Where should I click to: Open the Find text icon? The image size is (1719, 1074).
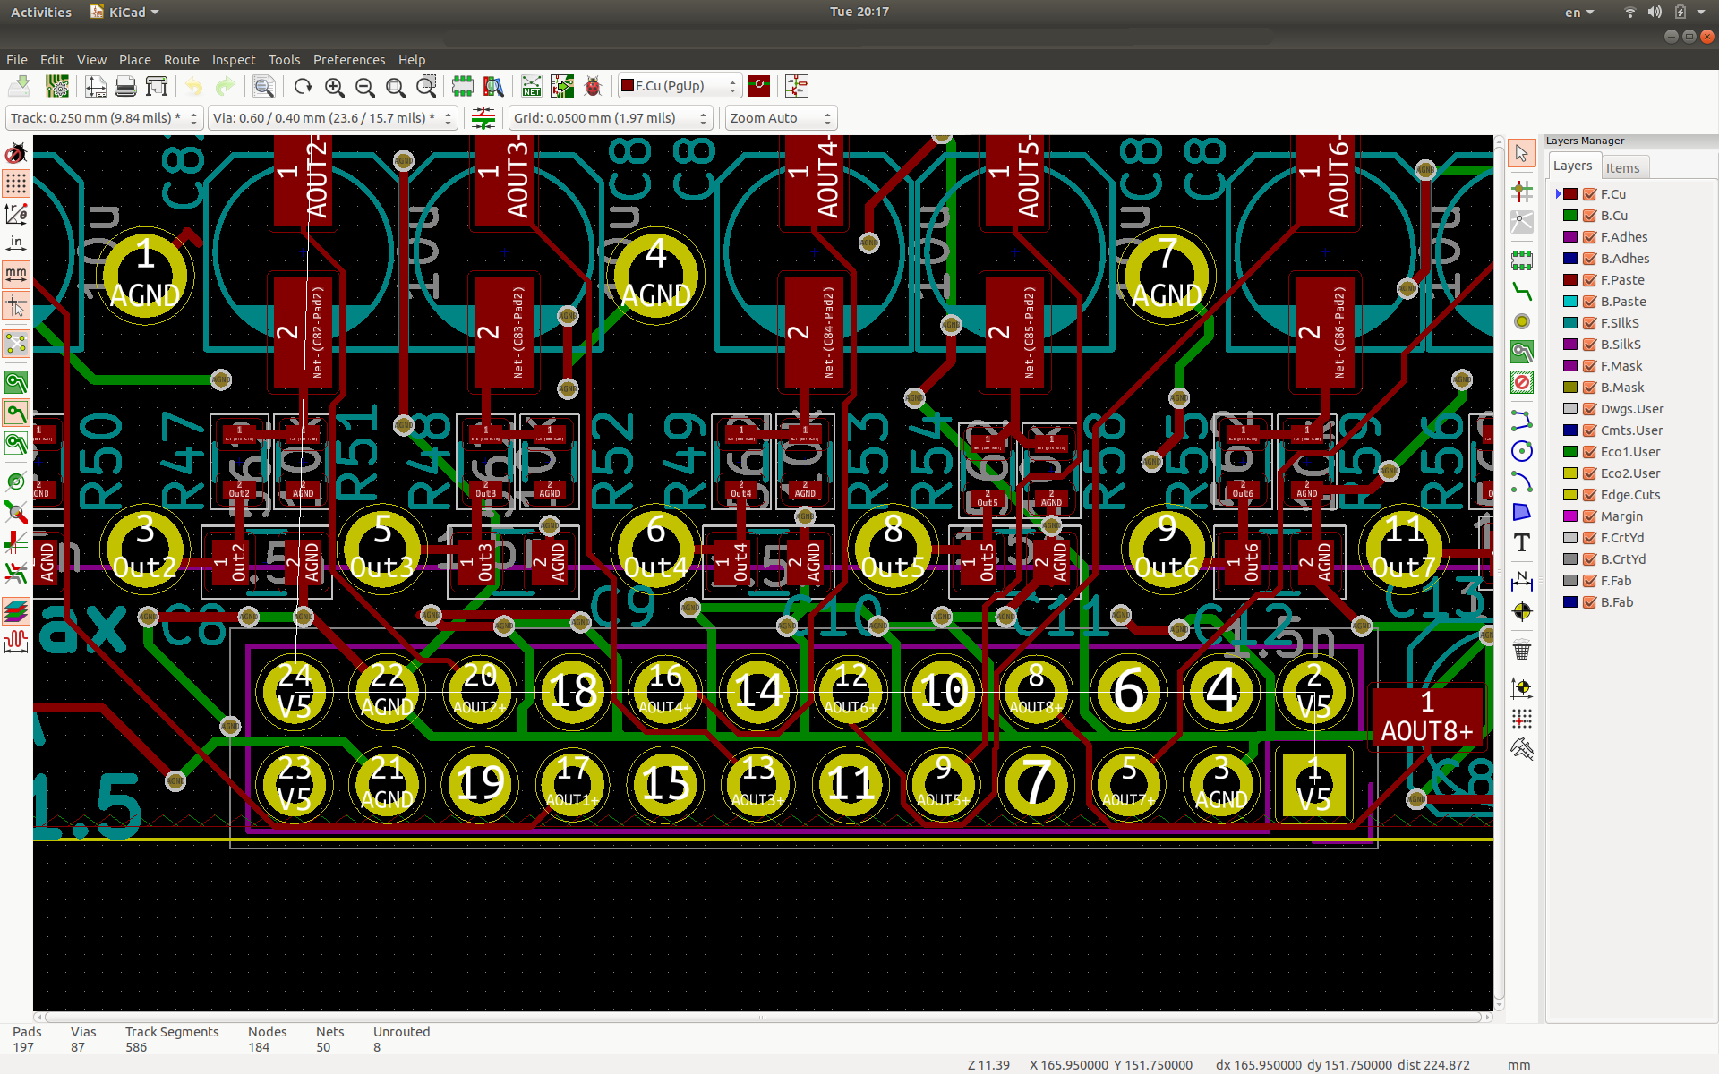pos(263,86)
